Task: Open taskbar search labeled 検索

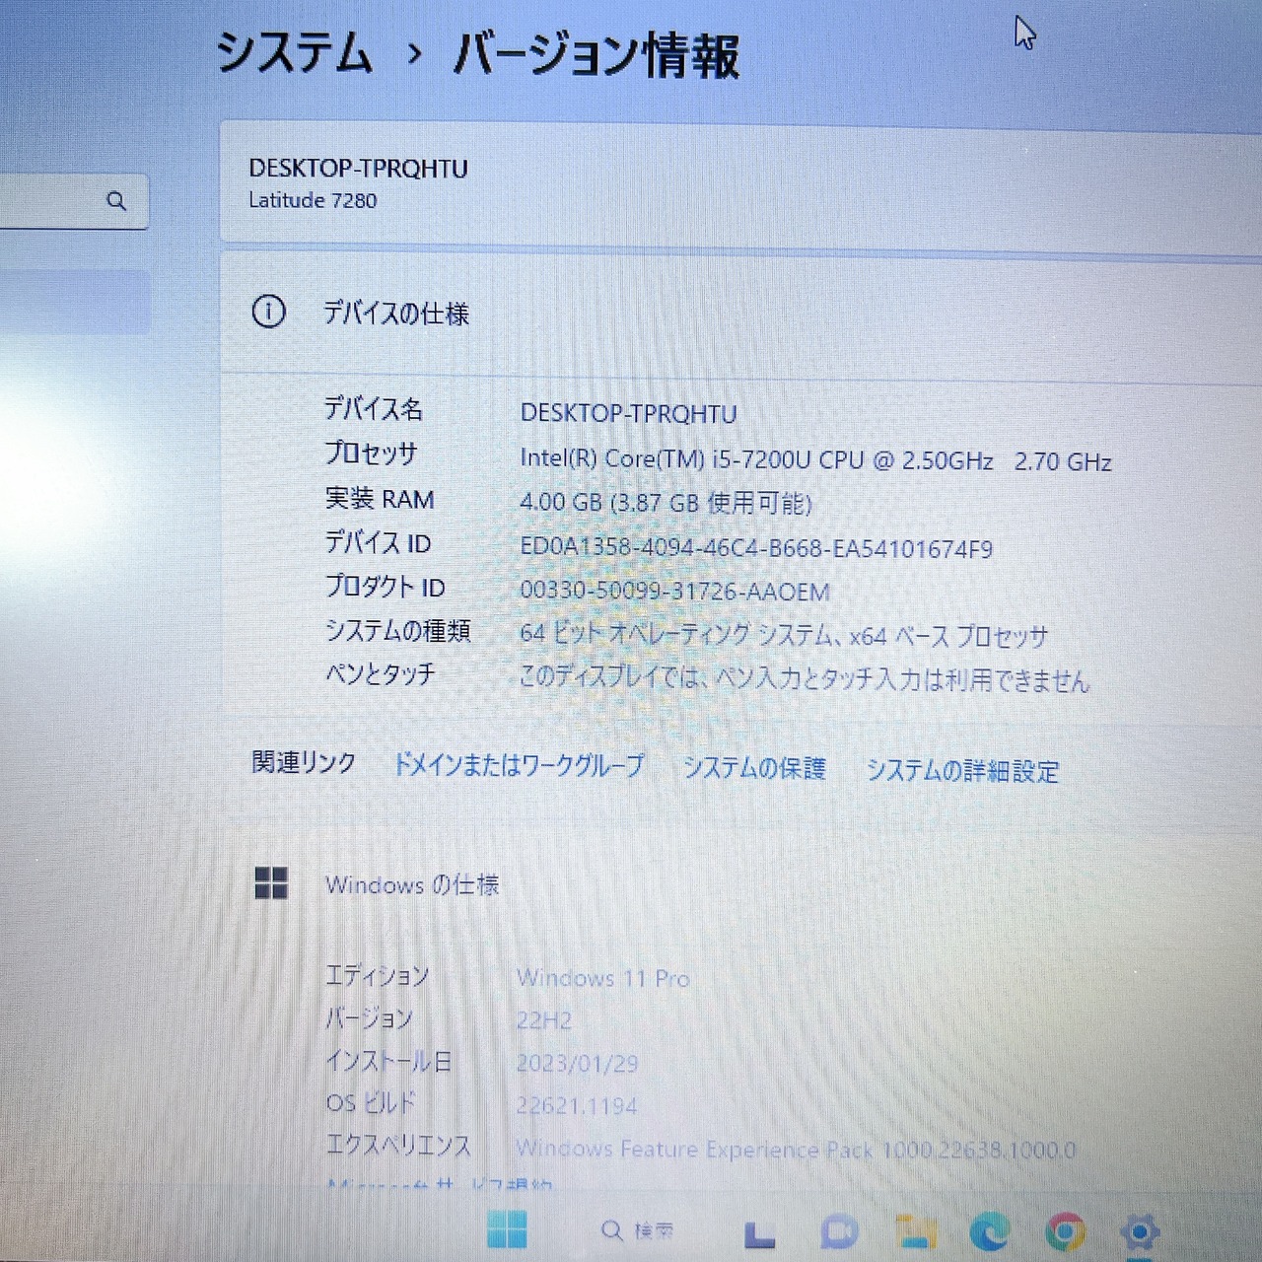Action: pyautogui.click(x=637, y=1230)
